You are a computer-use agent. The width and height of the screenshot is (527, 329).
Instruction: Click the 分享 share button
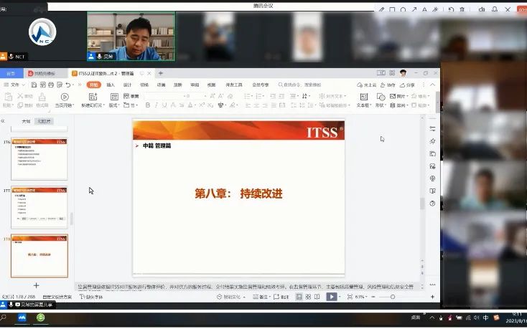[407, 85]
